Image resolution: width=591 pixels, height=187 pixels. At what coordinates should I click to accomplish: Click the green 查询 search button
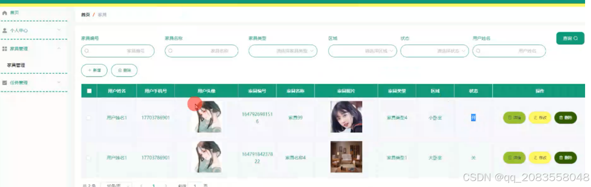pos(570,38)
